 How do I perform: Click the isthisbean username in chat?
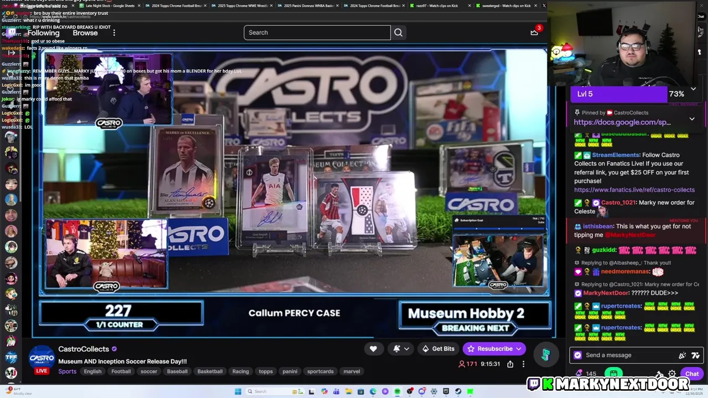pyautogui.click(x=598, y=226)
